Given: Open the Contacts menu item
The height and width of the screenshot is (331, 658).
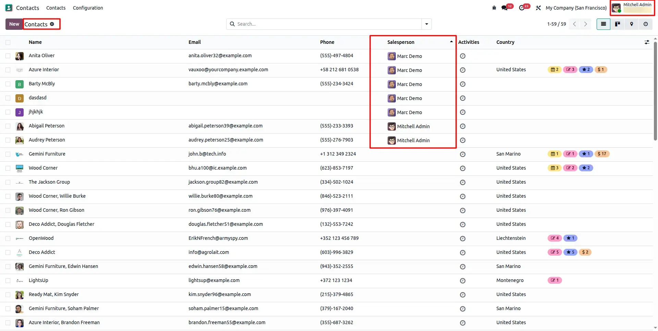Looking at the screenshot, I should click(56, 8).
